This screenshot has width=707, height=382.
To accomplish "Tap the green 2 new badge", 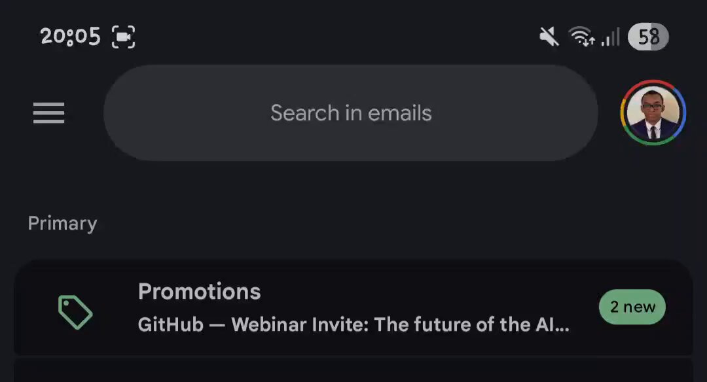I will 632,307.
